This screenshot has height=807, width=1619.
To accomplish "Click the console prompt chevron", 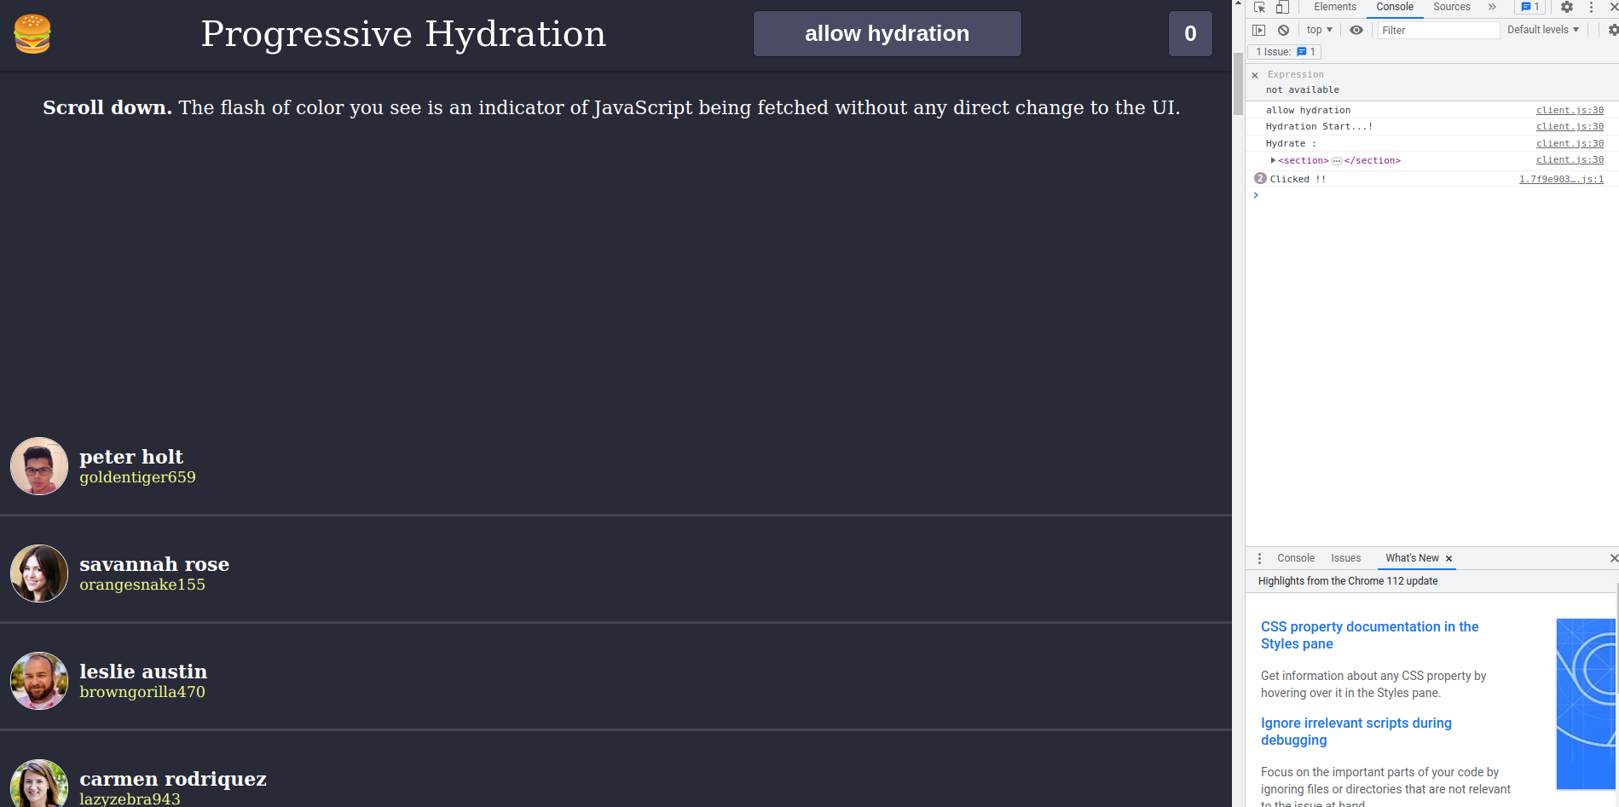I will tap(1256, 195).
